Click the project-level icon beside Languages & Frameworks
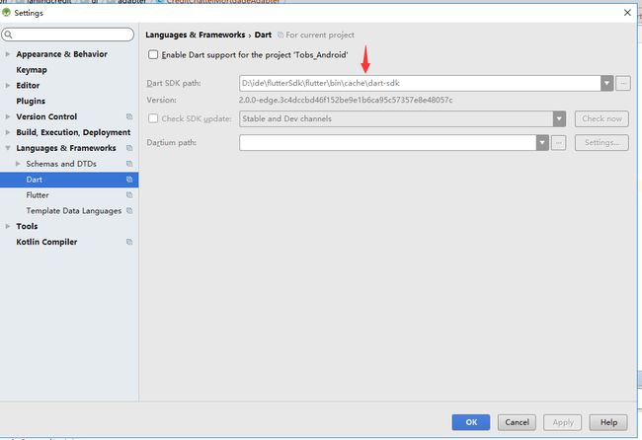The image size is (642, 440). click(129, 148)
